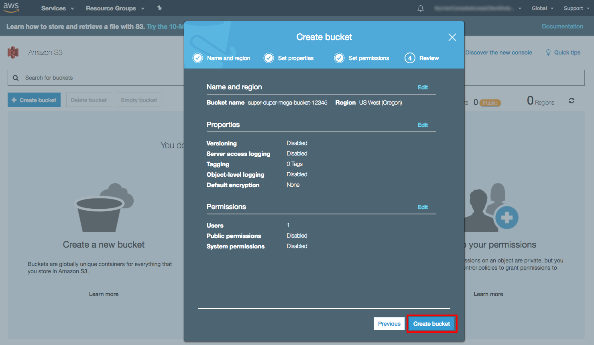Click the permissions people illustration
Screen dimensions: 594x345
pyautogui.click(x=491, y=208)
